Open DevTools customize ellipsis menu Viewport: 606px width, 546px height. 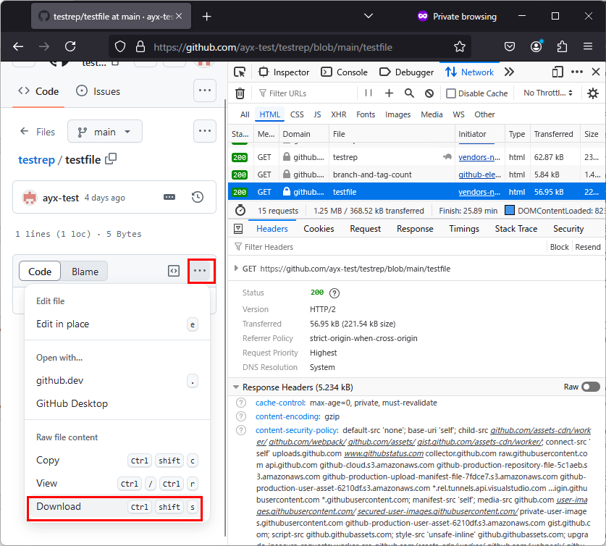pos(577,72)
